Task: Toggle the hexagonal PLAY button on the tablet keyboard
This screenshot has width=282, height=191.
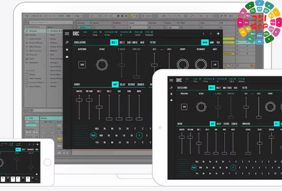Action: pyautogui.click(x=194, y=168)
